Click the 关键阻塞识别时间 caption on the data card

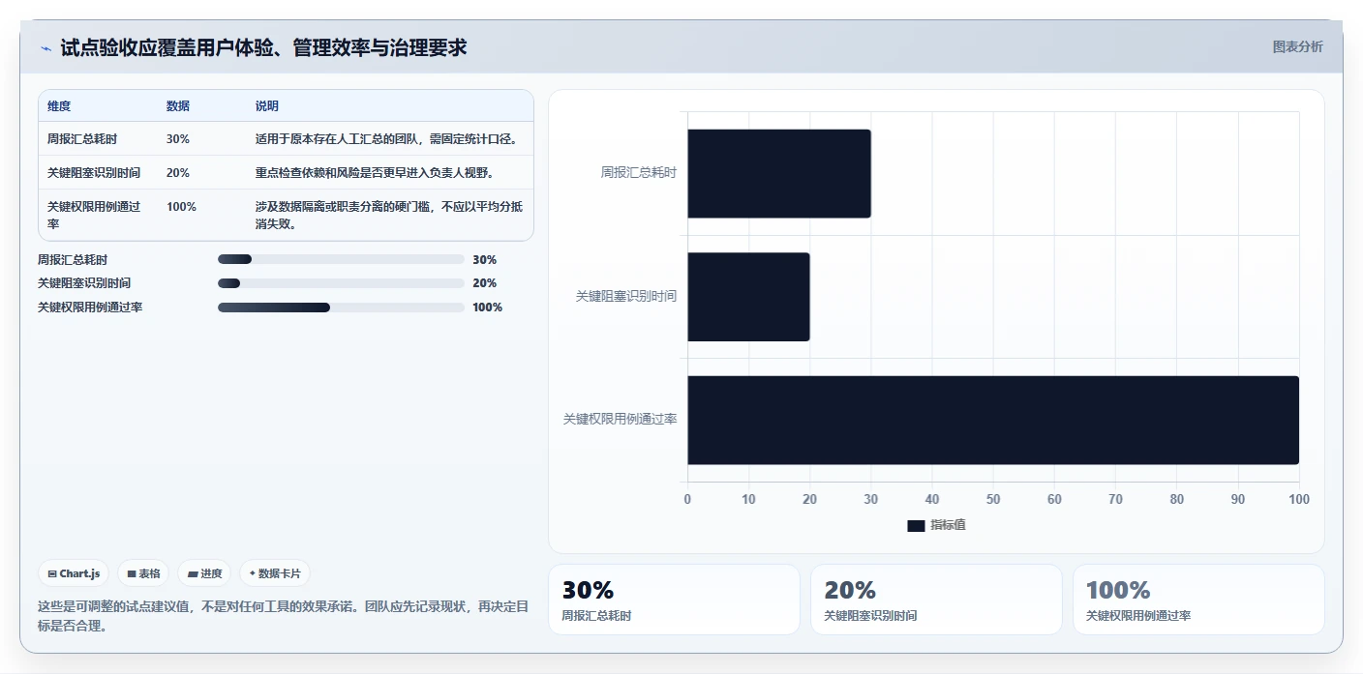(870, 616)
